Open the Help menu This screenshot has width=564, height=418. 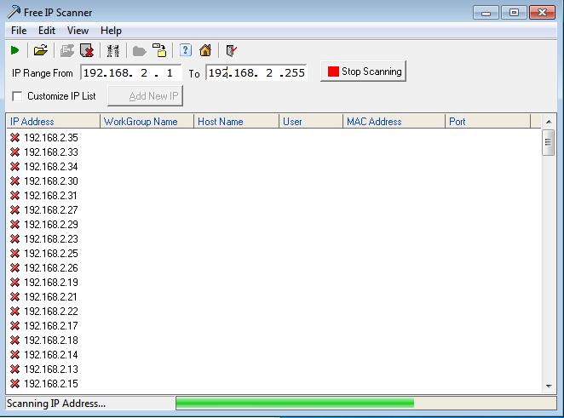[111, 31]
